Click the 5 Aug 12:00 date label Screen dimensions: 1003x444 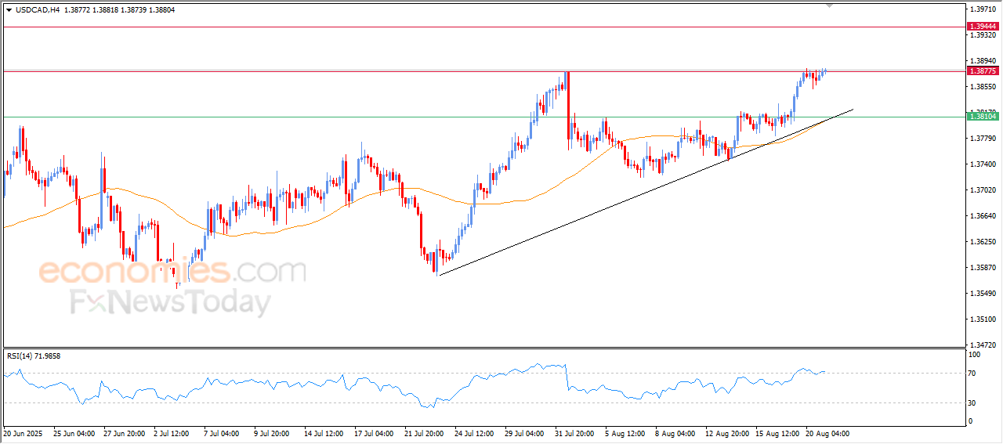point(625,433)
